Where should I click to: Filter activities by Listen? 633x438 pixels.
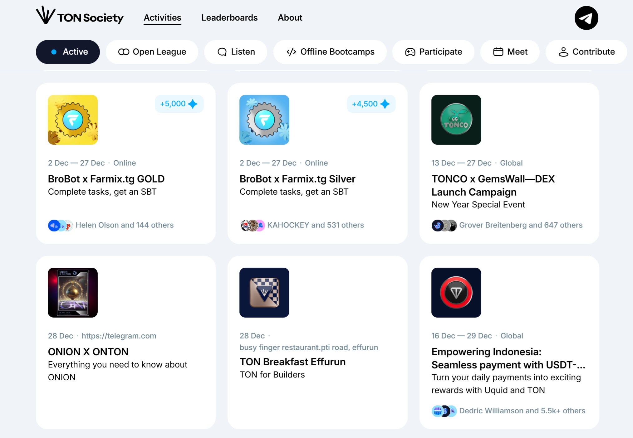point(236,52)
